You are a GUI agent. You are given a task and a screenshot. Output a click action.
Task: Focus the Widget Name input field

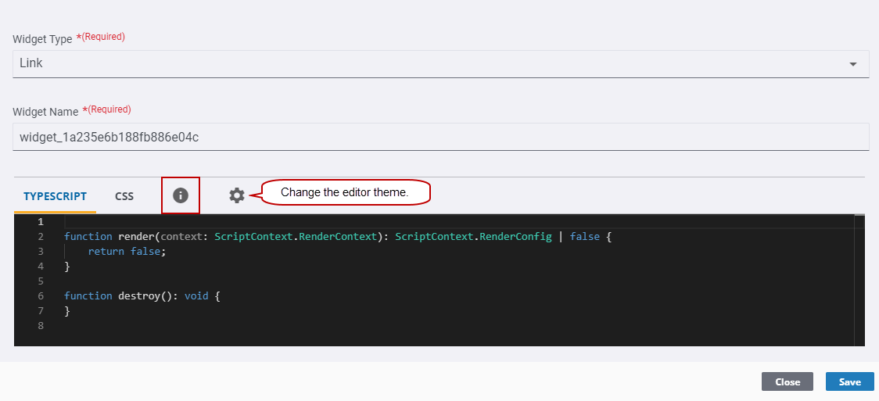[x=440, y=137]
